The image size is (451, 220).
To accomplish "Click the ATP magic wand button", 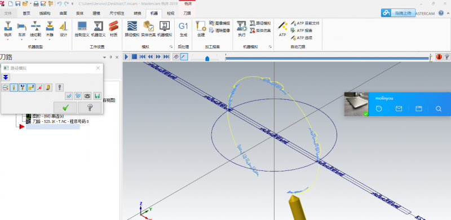I will (x=282, y=29).
